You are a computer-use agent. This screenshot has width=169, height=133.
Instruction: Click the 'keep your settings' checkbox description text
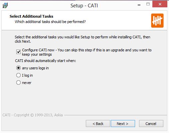click(37, 54)
